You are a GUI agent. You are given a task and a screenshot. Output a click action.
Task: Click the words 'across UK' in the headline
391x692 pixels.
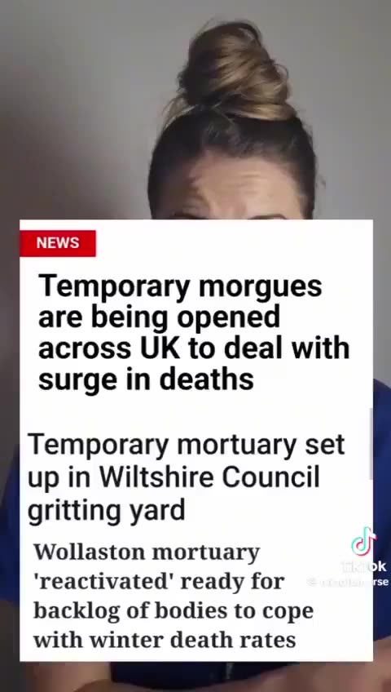[x=109, y=348]
